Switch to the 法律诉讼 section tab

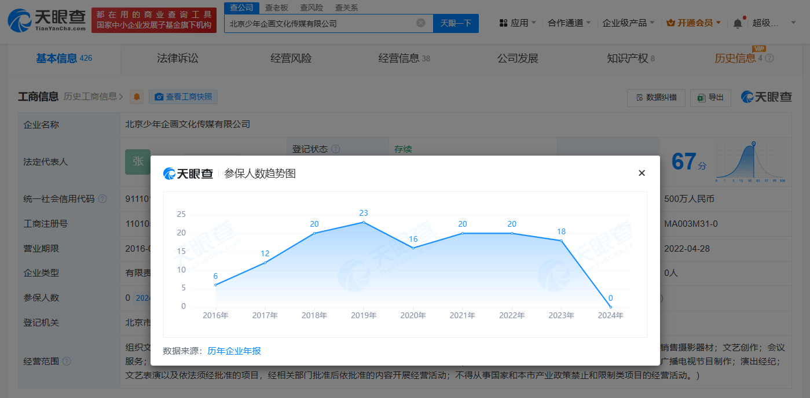(178, 58)
